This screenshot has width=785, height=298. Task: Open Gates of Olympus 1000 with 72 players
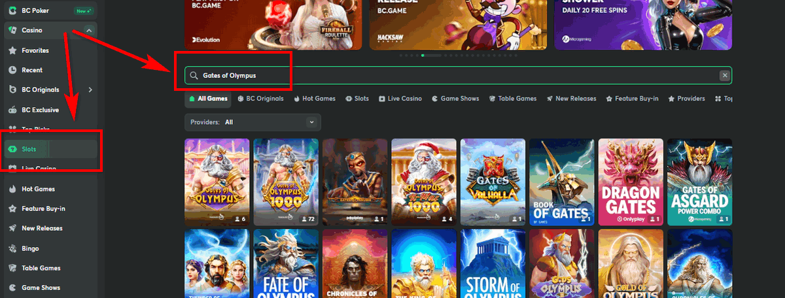[286, 182]
